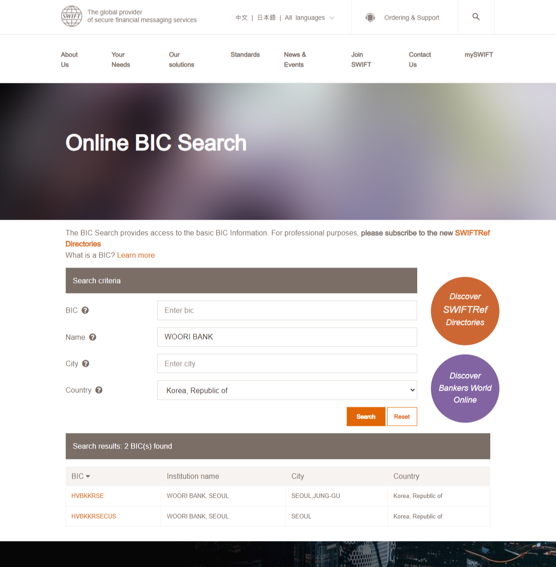Open the Join SWIFT menu

[x=361, y=60]
